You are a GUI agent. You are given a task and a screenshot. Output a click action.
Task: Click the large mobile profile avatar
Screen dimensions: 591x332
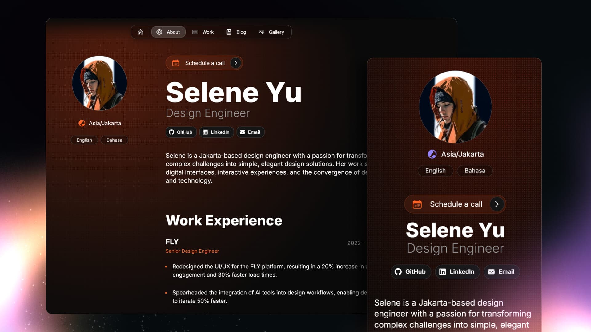455,107
